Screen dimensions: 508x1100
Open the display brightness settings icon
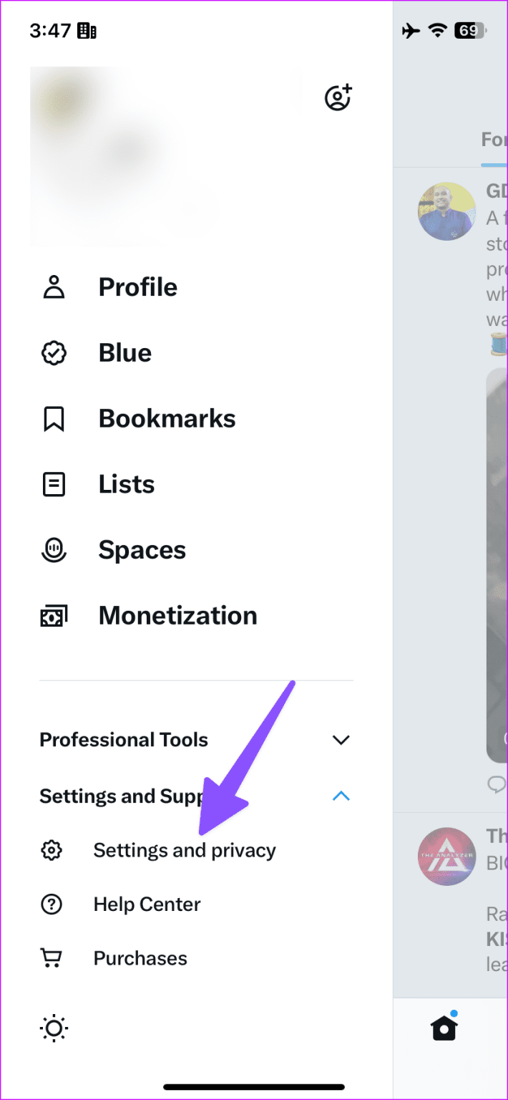(53, 1028)
